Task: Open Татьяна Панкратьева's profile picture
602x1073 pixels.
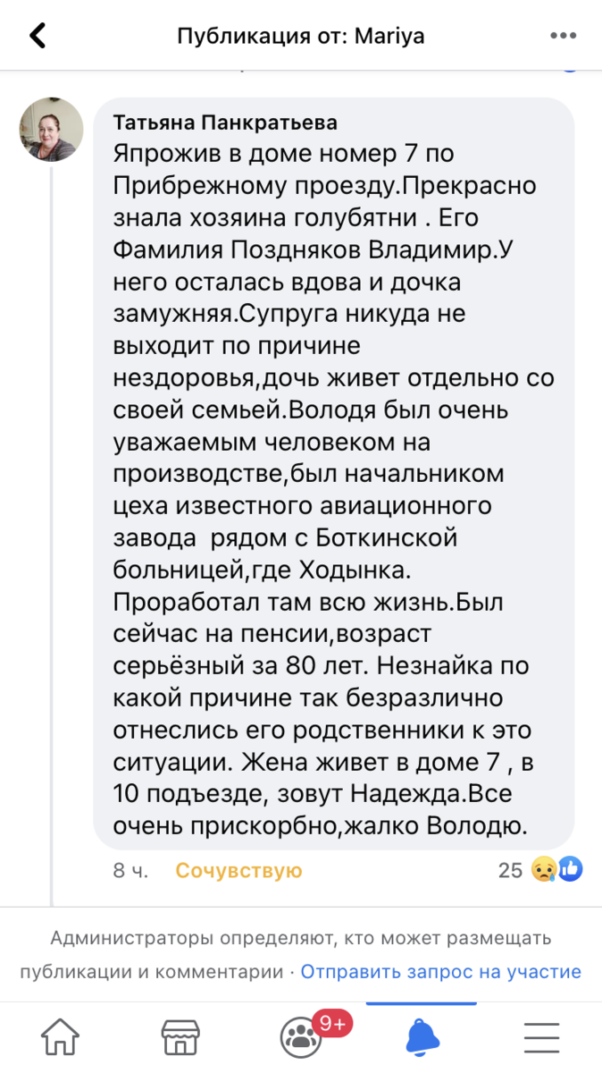Action: click(x=51, y=129)
